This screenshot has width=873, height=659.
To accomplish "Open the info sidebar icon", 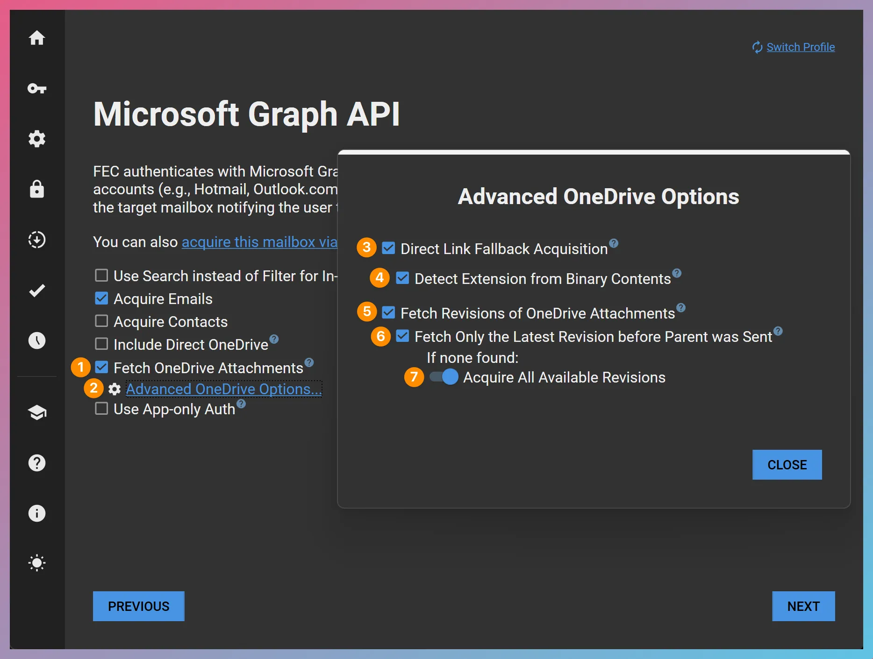I will [x=37, y=513].
